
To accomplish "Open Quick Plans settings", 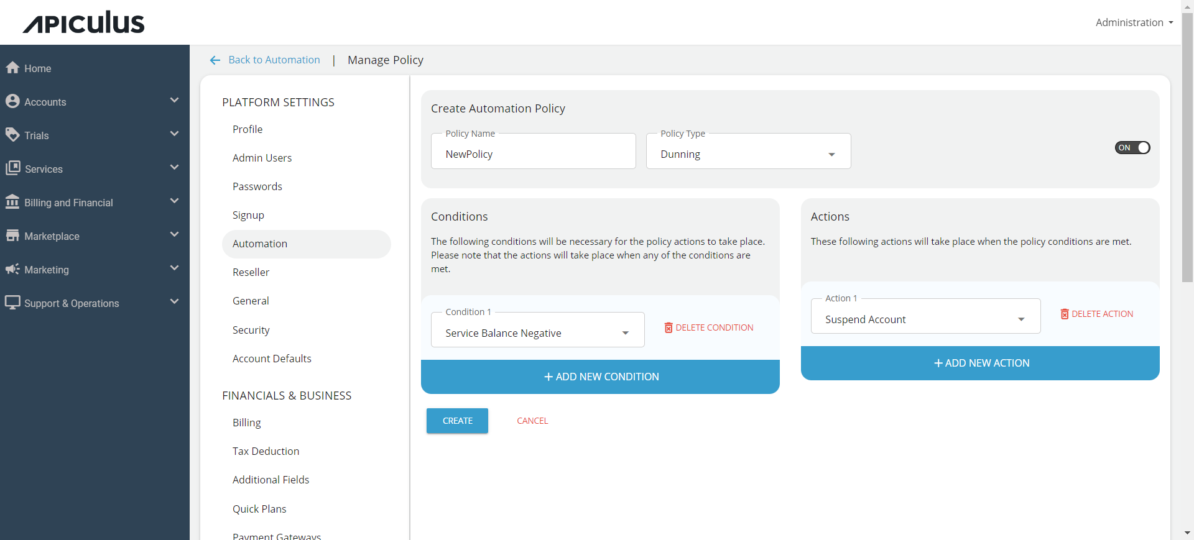I will point(259,509).
